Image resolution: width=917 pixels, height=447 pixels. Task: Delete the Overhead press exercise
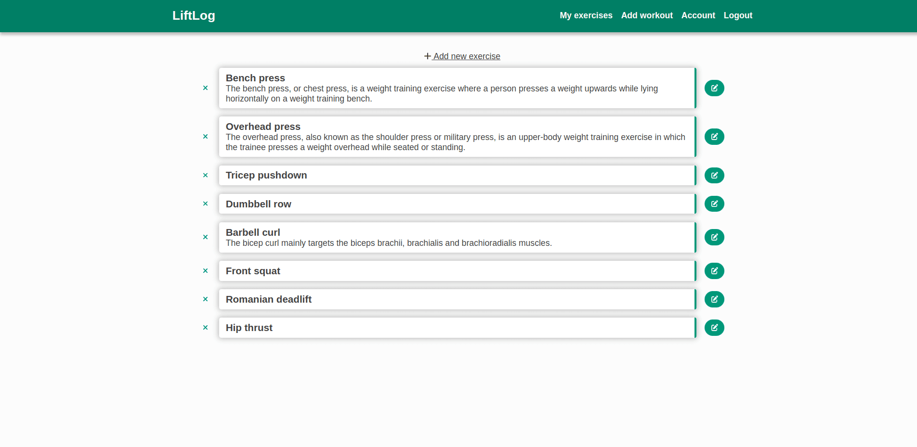click(205, 137)
